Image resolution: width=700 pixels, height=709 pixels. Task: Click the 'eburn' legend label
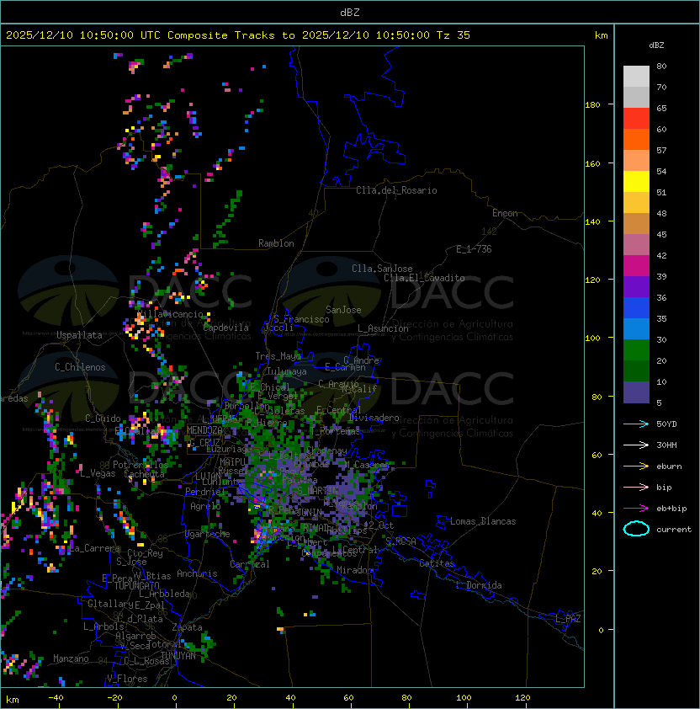669,466
